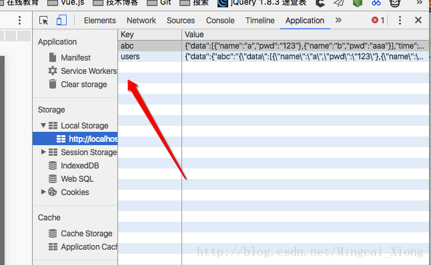
Task: Select the Application tab
Action: tap(305, 21)
